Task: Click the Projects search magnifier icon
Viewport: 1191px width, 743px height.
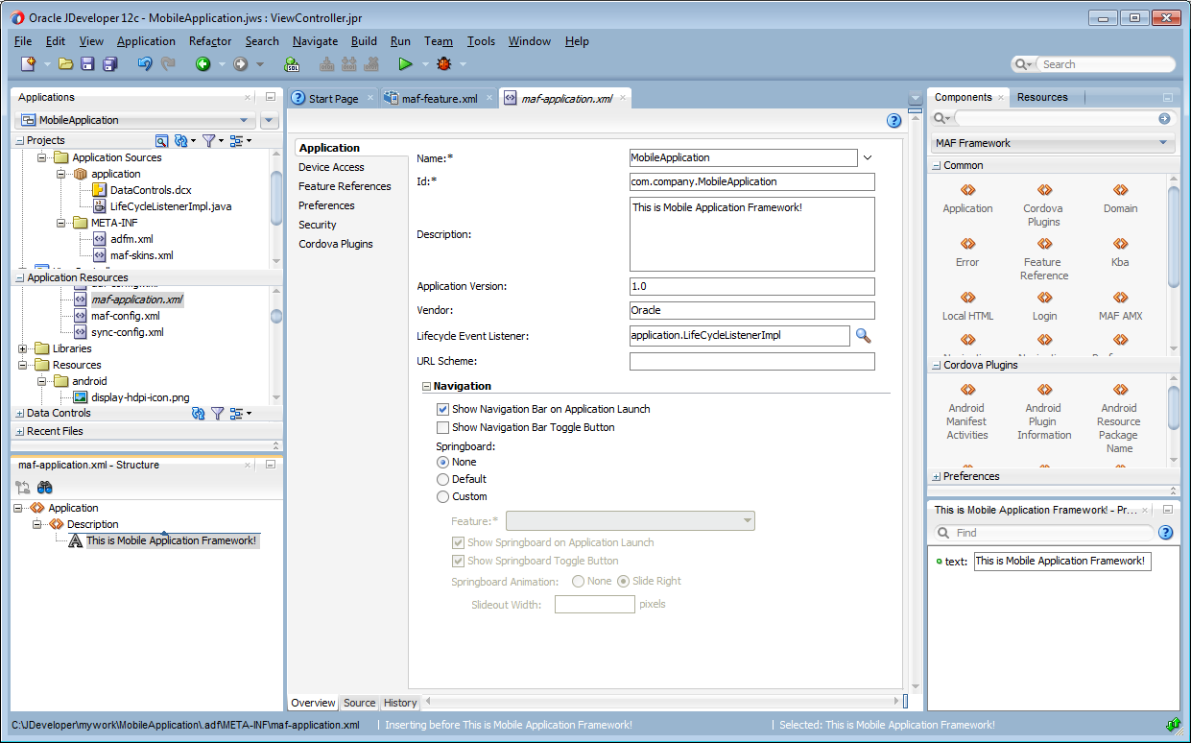Action: [161, 140]
